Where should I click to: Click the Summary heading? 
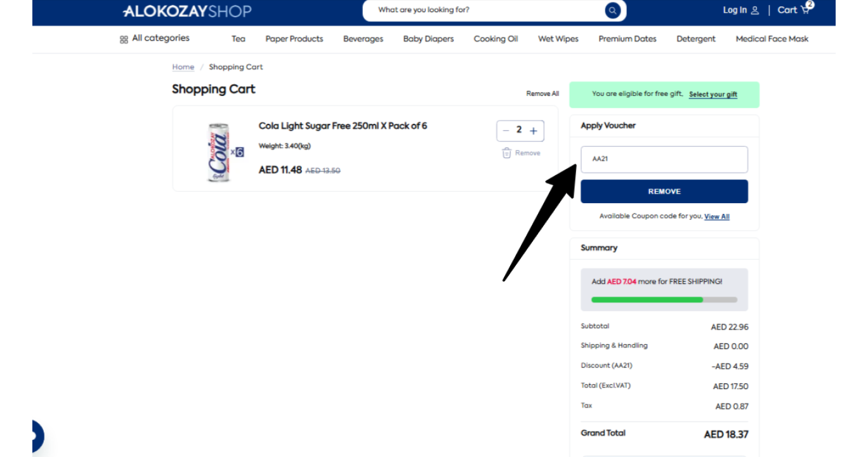pos(599,248)
